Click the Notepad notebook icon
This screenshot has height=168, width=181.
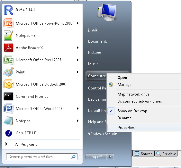[8, 121]
